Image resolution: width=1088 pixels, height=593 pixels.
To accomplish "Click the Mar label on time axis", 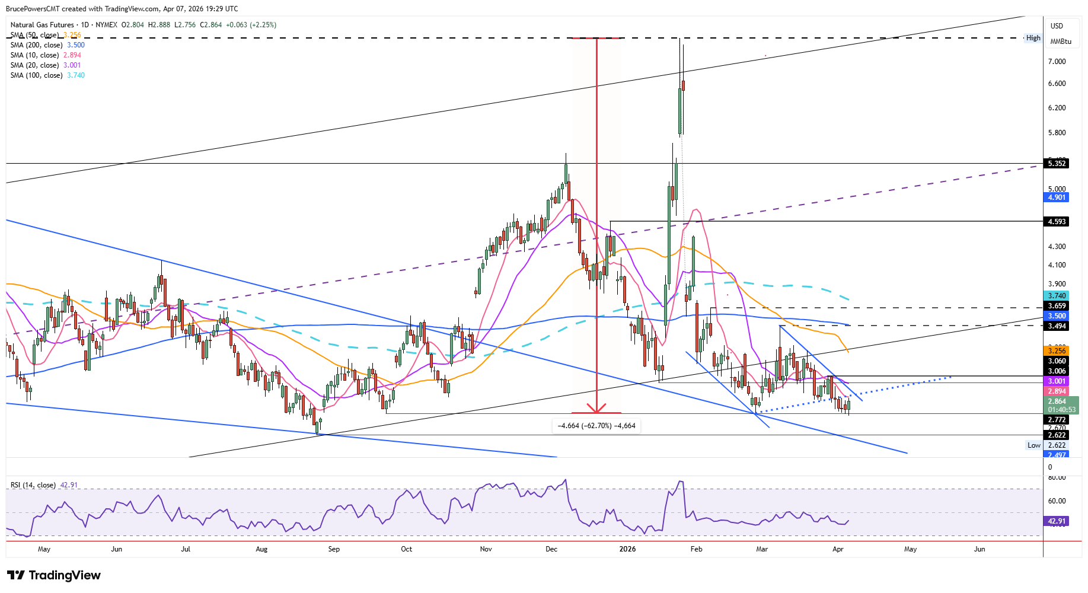I will (x=762, y=549).
